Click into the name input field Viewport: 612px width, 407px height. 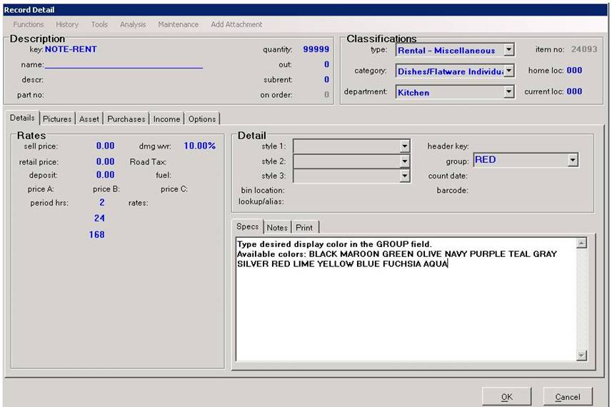pyautogui.click(x=124, y=64)
